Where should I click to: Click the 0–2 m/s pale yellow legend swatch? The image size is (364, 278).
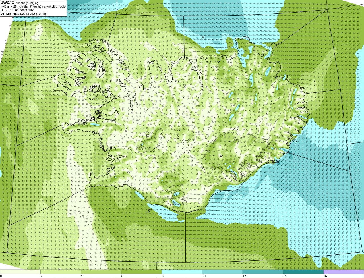[x=20, y=272]
